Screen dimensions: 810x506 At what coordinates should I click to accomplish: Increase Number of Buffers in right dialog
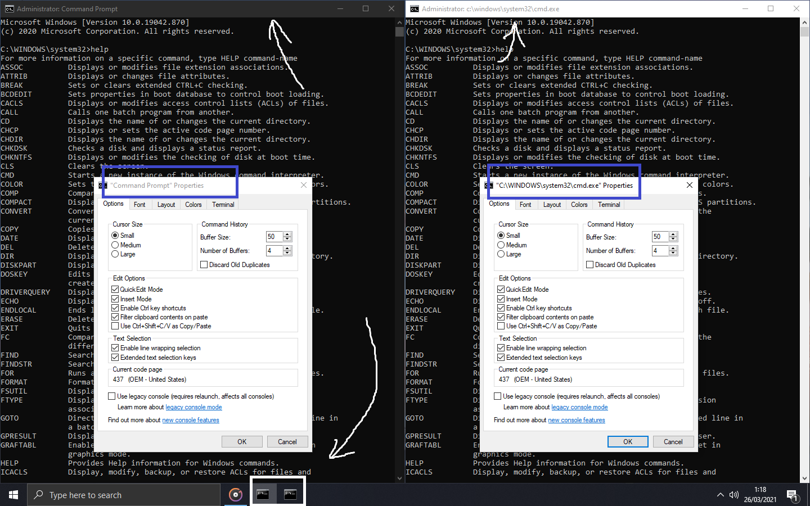673,249
